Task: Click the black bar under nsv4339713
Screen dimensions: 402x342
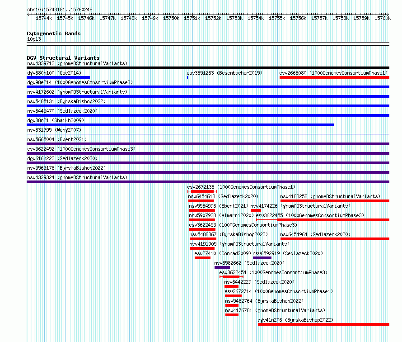Action: [208, 68]
